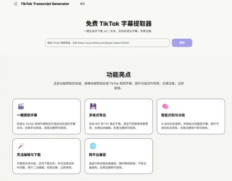Click the subtitle mentioning .srt / 文本

pos(118,31)
